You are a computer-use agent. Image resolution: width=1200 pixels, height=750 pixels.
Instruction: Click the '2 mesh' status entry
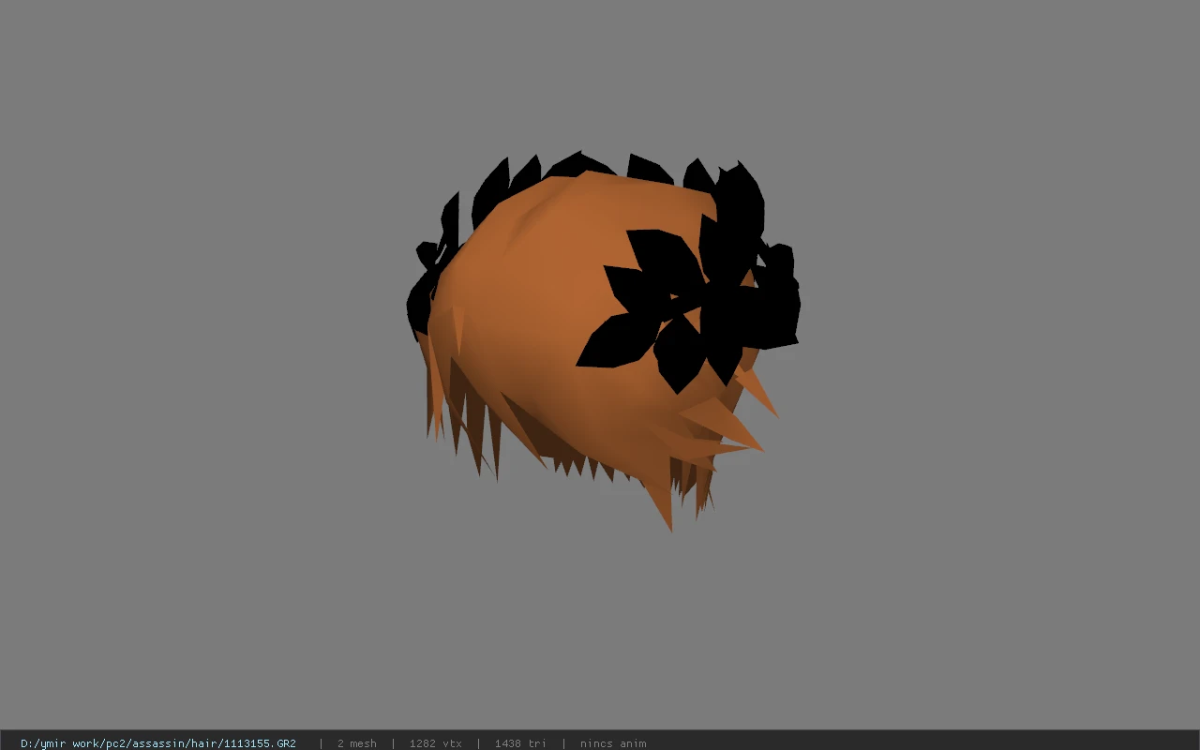point(357,743)
